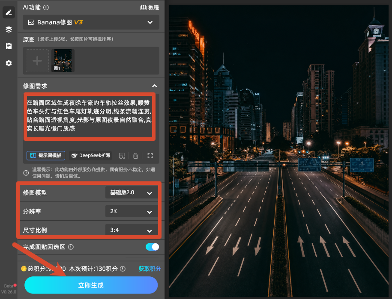Click the info icon beside 完成图贴回选区

pos(71,247)
